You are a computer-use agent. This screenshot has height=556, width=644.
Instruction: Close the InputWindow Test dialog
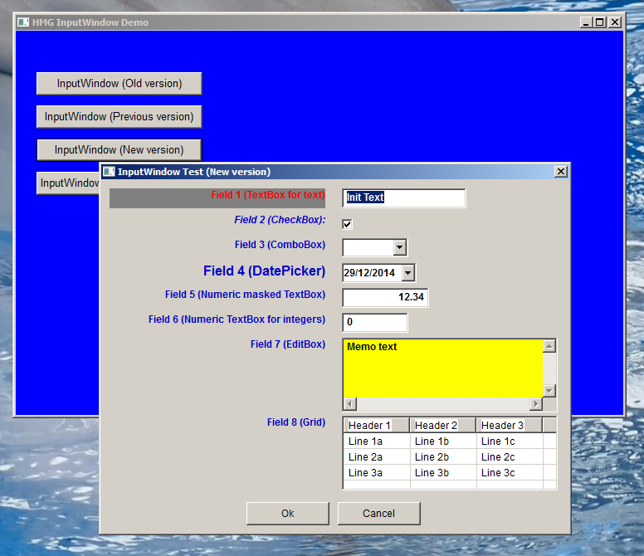[561, 172]
